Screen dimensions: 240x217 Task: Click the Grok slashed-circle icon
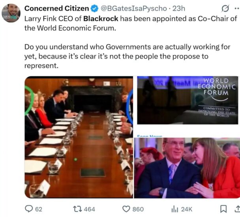click(x=225, y=8)
